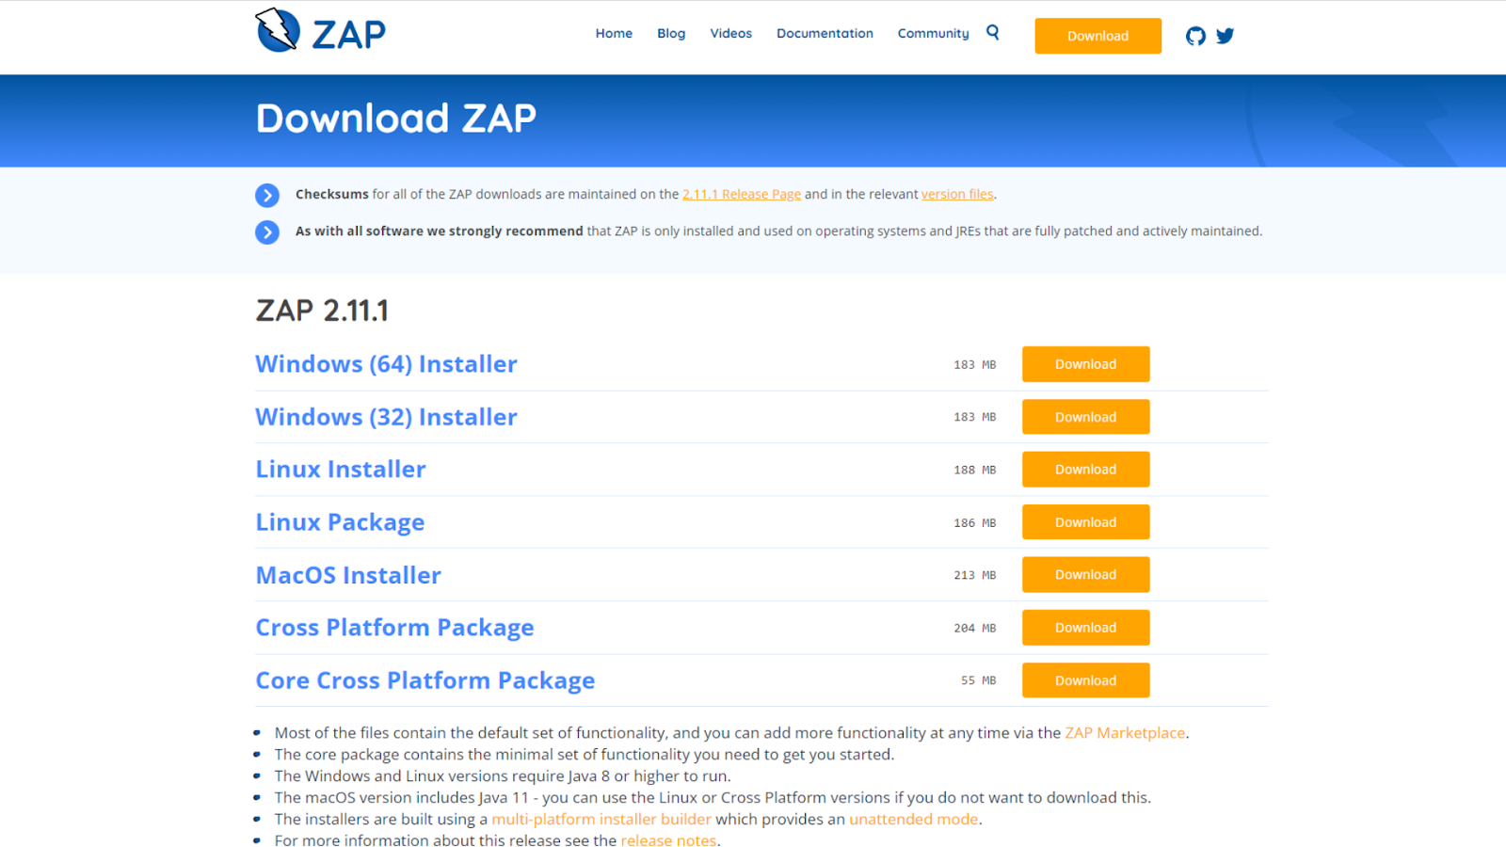1506x847 pixels.
Task: Click the Linux Installer title
Action: tap(341, 470)
